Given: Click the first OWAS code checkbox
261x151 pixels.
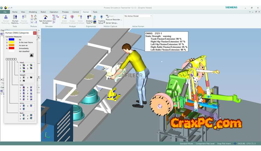Looking at the screenshot, I should click(7, 59).
